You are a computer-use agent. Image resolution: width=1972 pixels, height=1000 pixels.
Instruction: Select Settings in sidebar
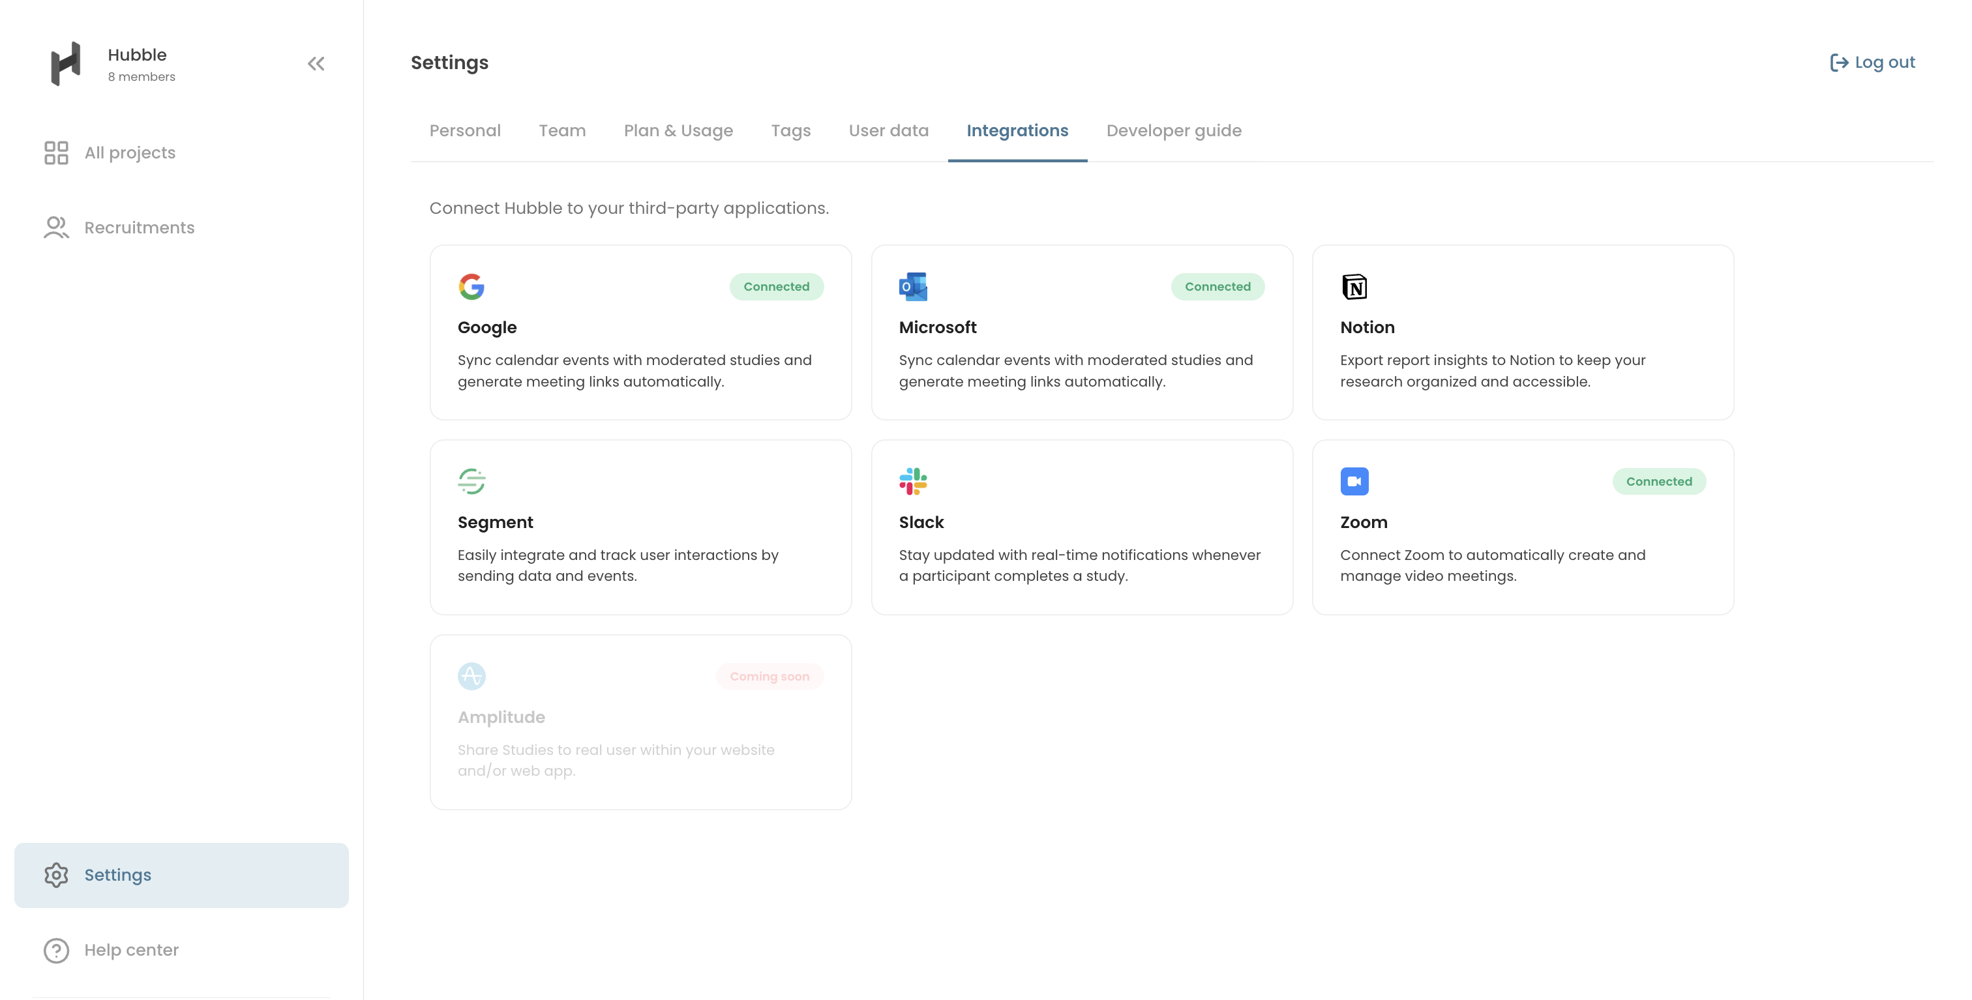click(181, 875)
